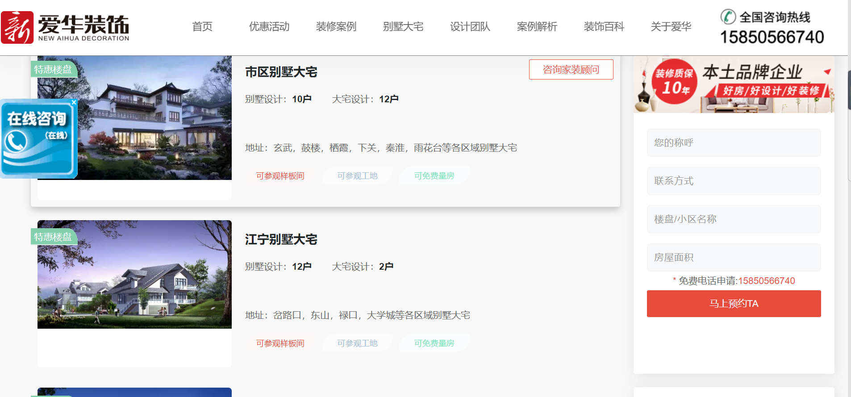
Task: Open 案例解析 menu item
Action: (537, 27)
